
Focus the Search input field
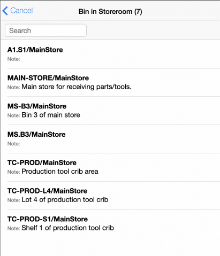45,30
